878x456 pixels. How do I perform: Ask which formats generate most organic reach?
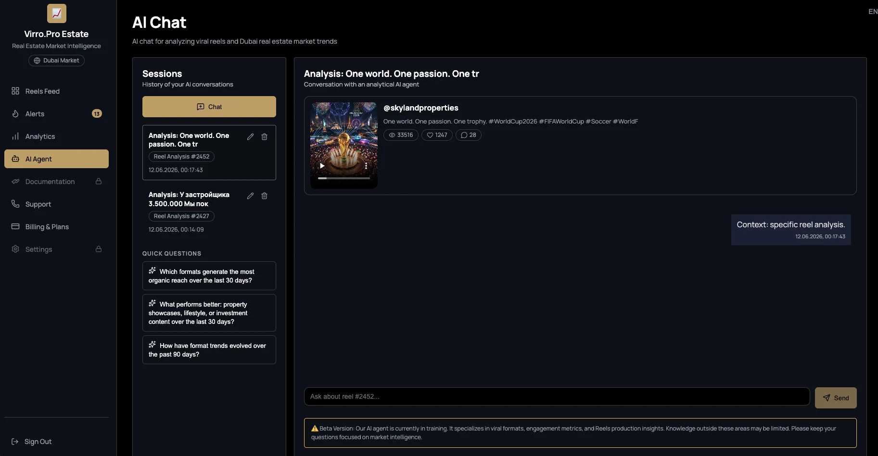209,276
